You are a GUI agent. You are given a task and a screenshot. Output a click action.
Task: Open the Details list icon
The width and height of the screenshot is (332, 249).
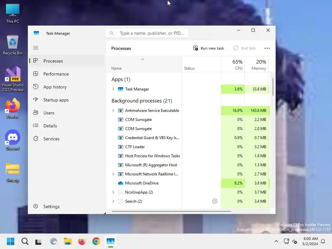pos(36,125)
